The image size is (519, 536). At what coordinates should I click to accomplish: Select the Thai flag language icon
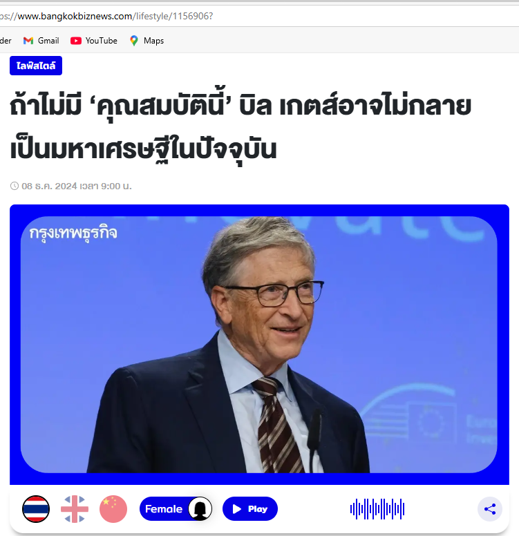(36, 508)
